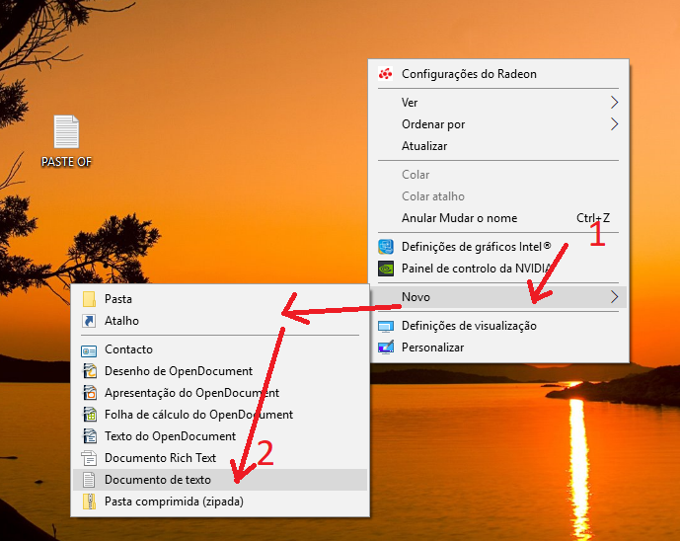This screenshot has width=680, height=541.
Task: Click the NVIDIA control panel icon
Action: pos(386,269)
